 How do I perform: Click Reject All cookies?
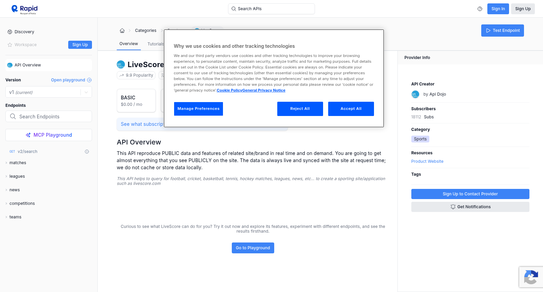pyautogui.click(x=300, y=109)
